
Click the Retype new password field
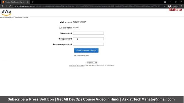click(x=88, y=44)
